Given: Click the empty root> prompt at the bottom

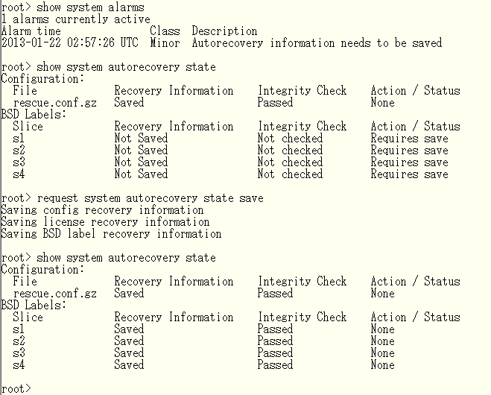Looking at the screenshot, I should [16, 388].
